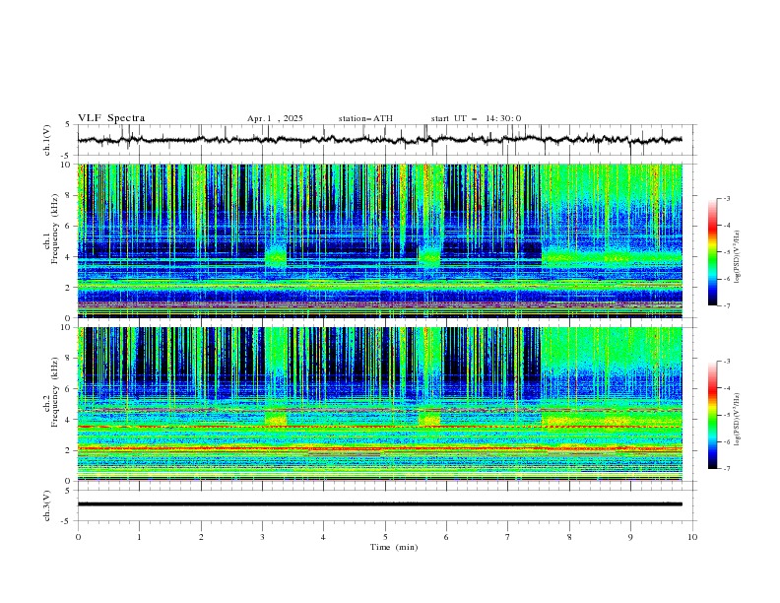Click the '-7' label on ch.2 colorbar
Image resolution: width=780 pixels, height=603 pixels.
726,469
